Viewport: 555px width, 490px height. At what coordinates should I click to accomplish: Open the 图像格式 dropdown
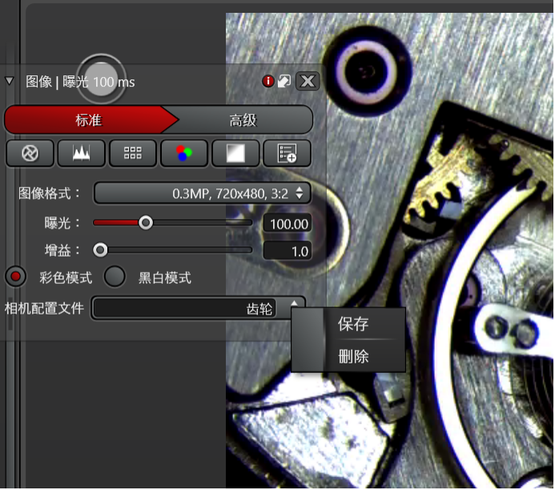[x=202, y=193]
